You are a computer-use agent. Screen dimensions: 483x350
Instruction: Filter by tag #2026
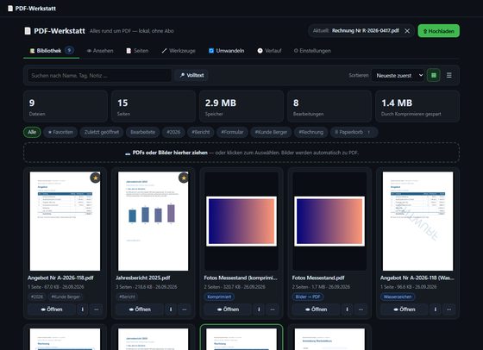click(173, 133)
